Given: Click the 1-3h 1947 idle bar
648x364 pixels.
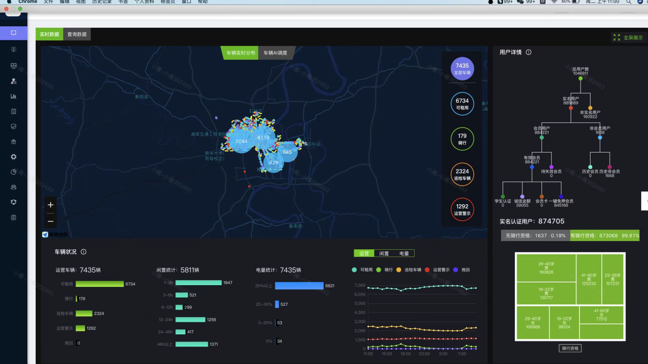Looking at the screenshot, I should coord(198,283).
